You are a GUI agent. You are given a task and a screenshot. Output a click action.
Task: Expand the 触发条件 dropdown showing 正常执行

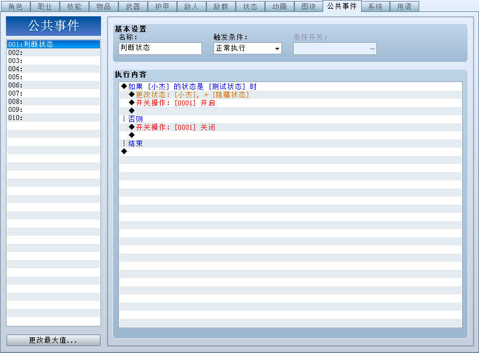[x=248, y=48]
